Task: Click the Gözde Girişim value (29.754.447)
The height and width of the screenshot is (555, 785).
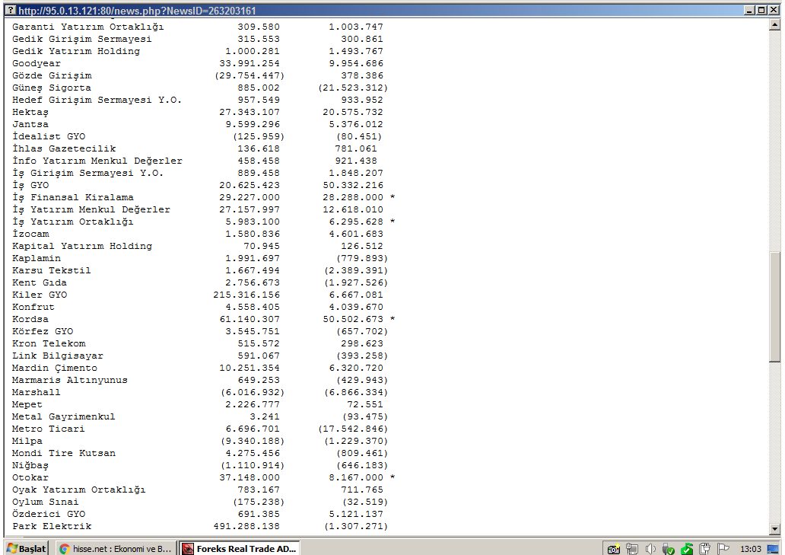Action: (x=249, y=75)
